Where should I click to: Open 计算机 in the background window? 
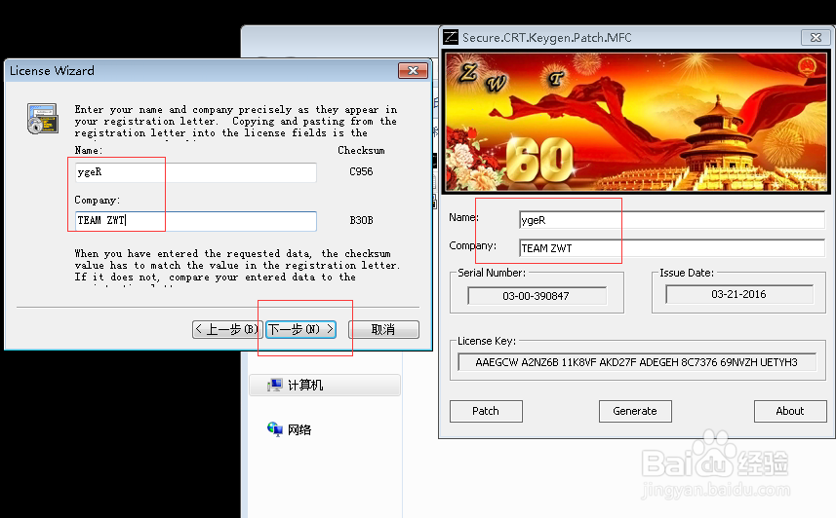[325, 385]
